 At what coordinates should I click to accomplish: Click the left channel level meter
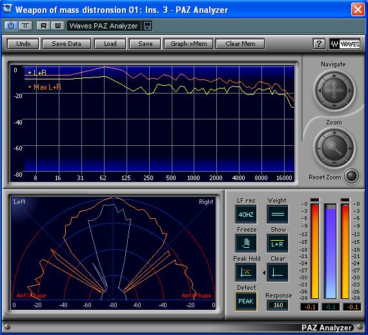pos(314,251)
